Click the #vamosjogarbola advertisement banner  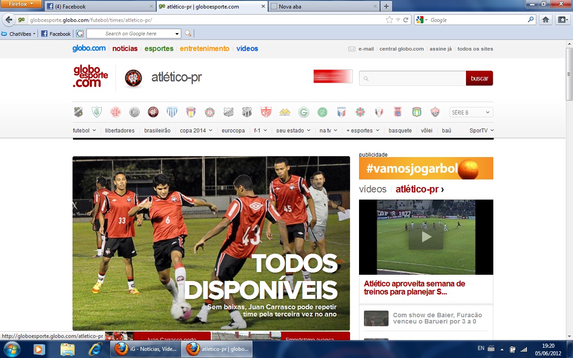[426, 168]
